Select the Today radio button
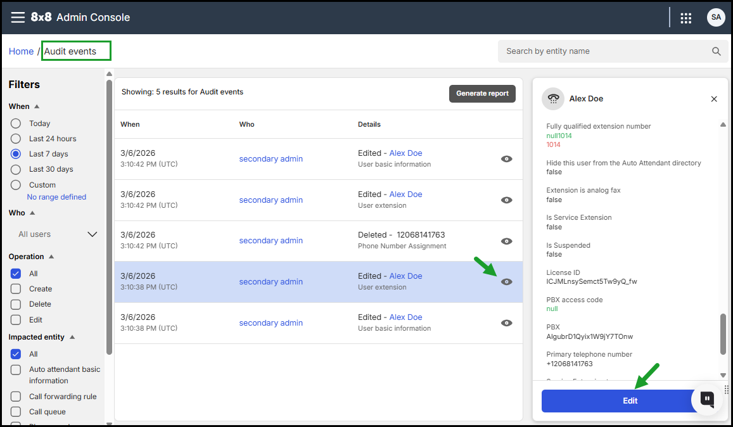 click(x=16, y=124)
